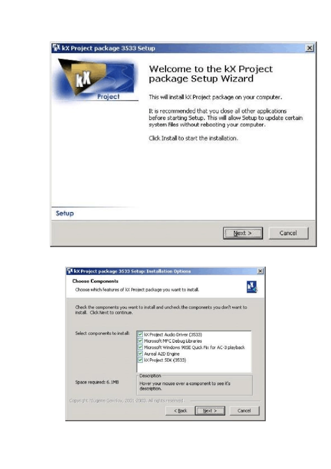Click the kX icon in Installation Options title bar

[x=70, y=271]
